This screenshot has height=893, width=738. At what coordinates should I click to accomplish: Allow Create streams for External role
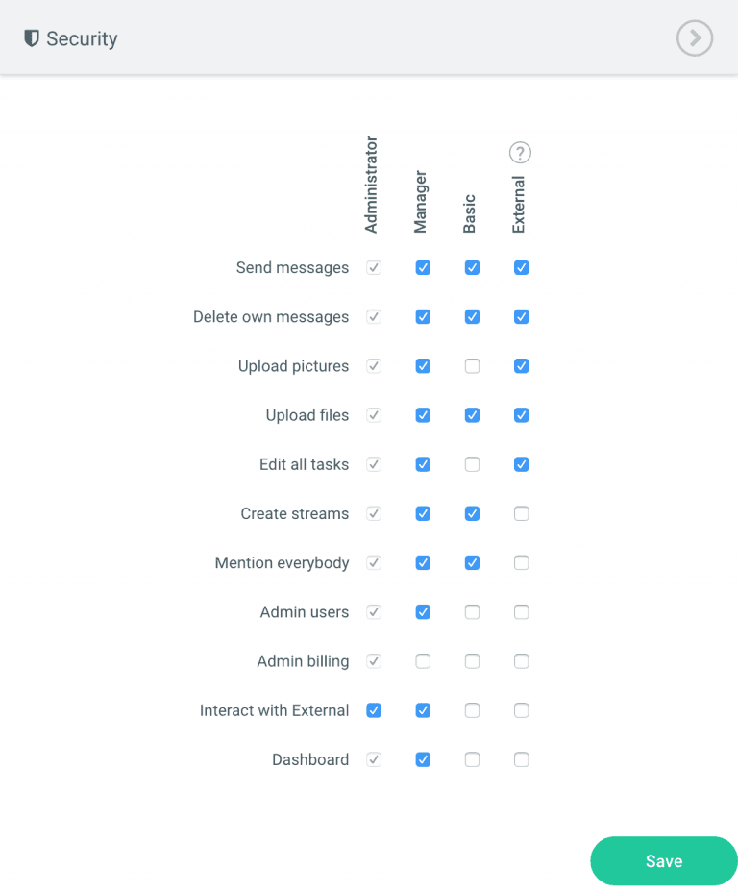click(521, 514)
